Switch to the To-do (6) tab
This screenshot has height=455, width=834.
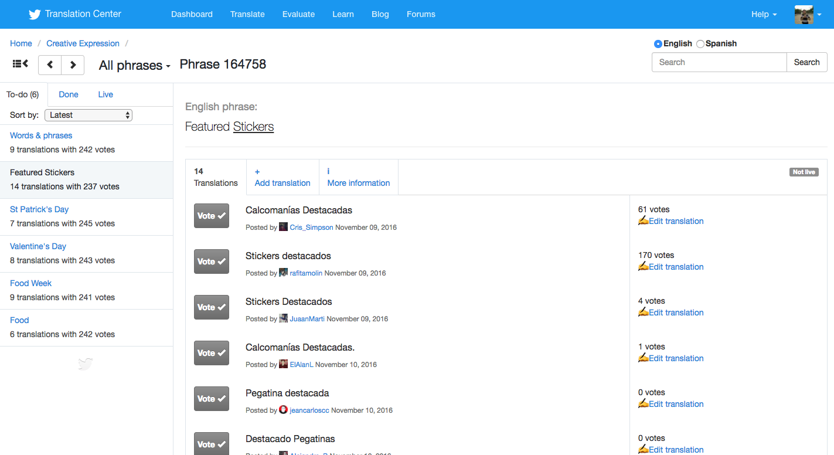click(x=23, y=94)
